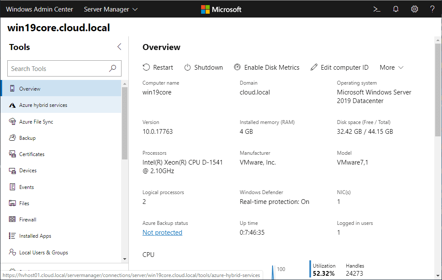Expand the More menu in Overview
Viewport: 442px width, 280px height.
point(391,67)
